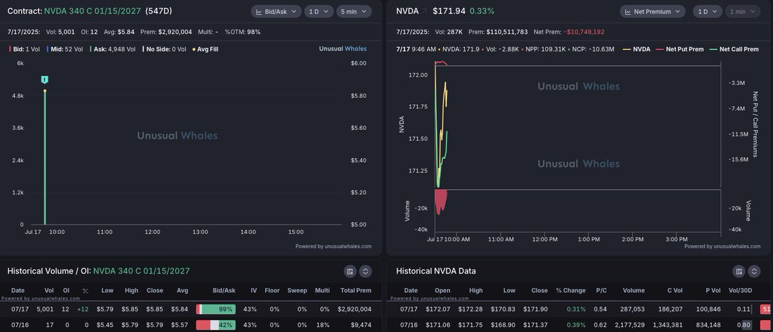Click the NVDA $171.94 price
Image resolution: width=773 pixels, height=332 pixels.
(448, 12)
